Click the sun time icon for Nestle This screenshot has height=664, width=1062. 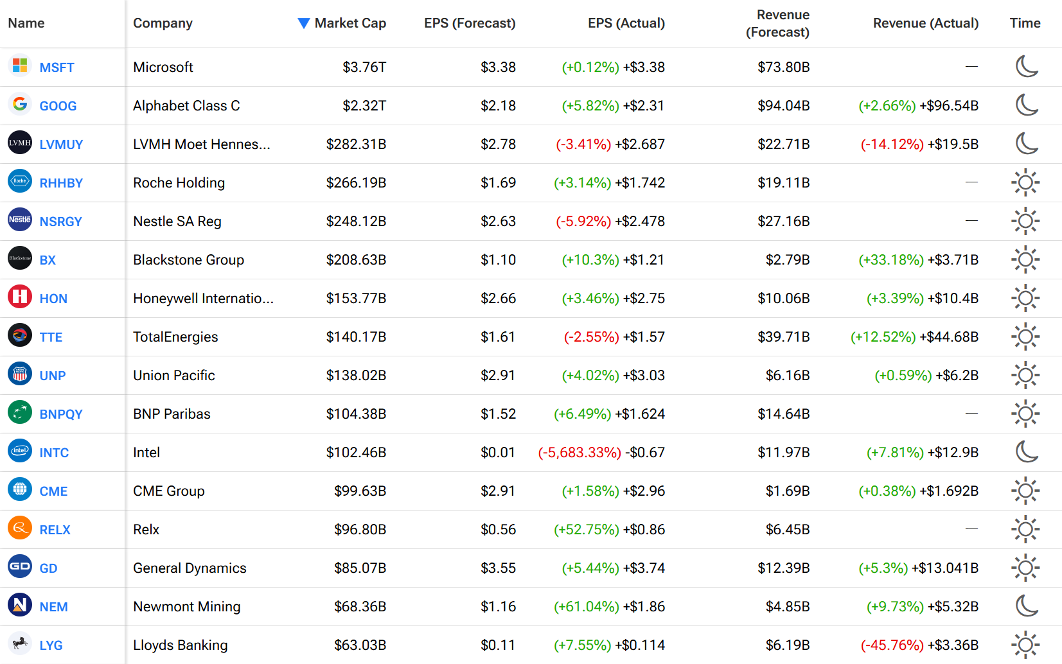point(1025,221)
